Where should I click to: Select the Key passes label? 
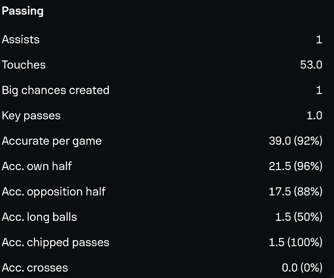(31, 116)
